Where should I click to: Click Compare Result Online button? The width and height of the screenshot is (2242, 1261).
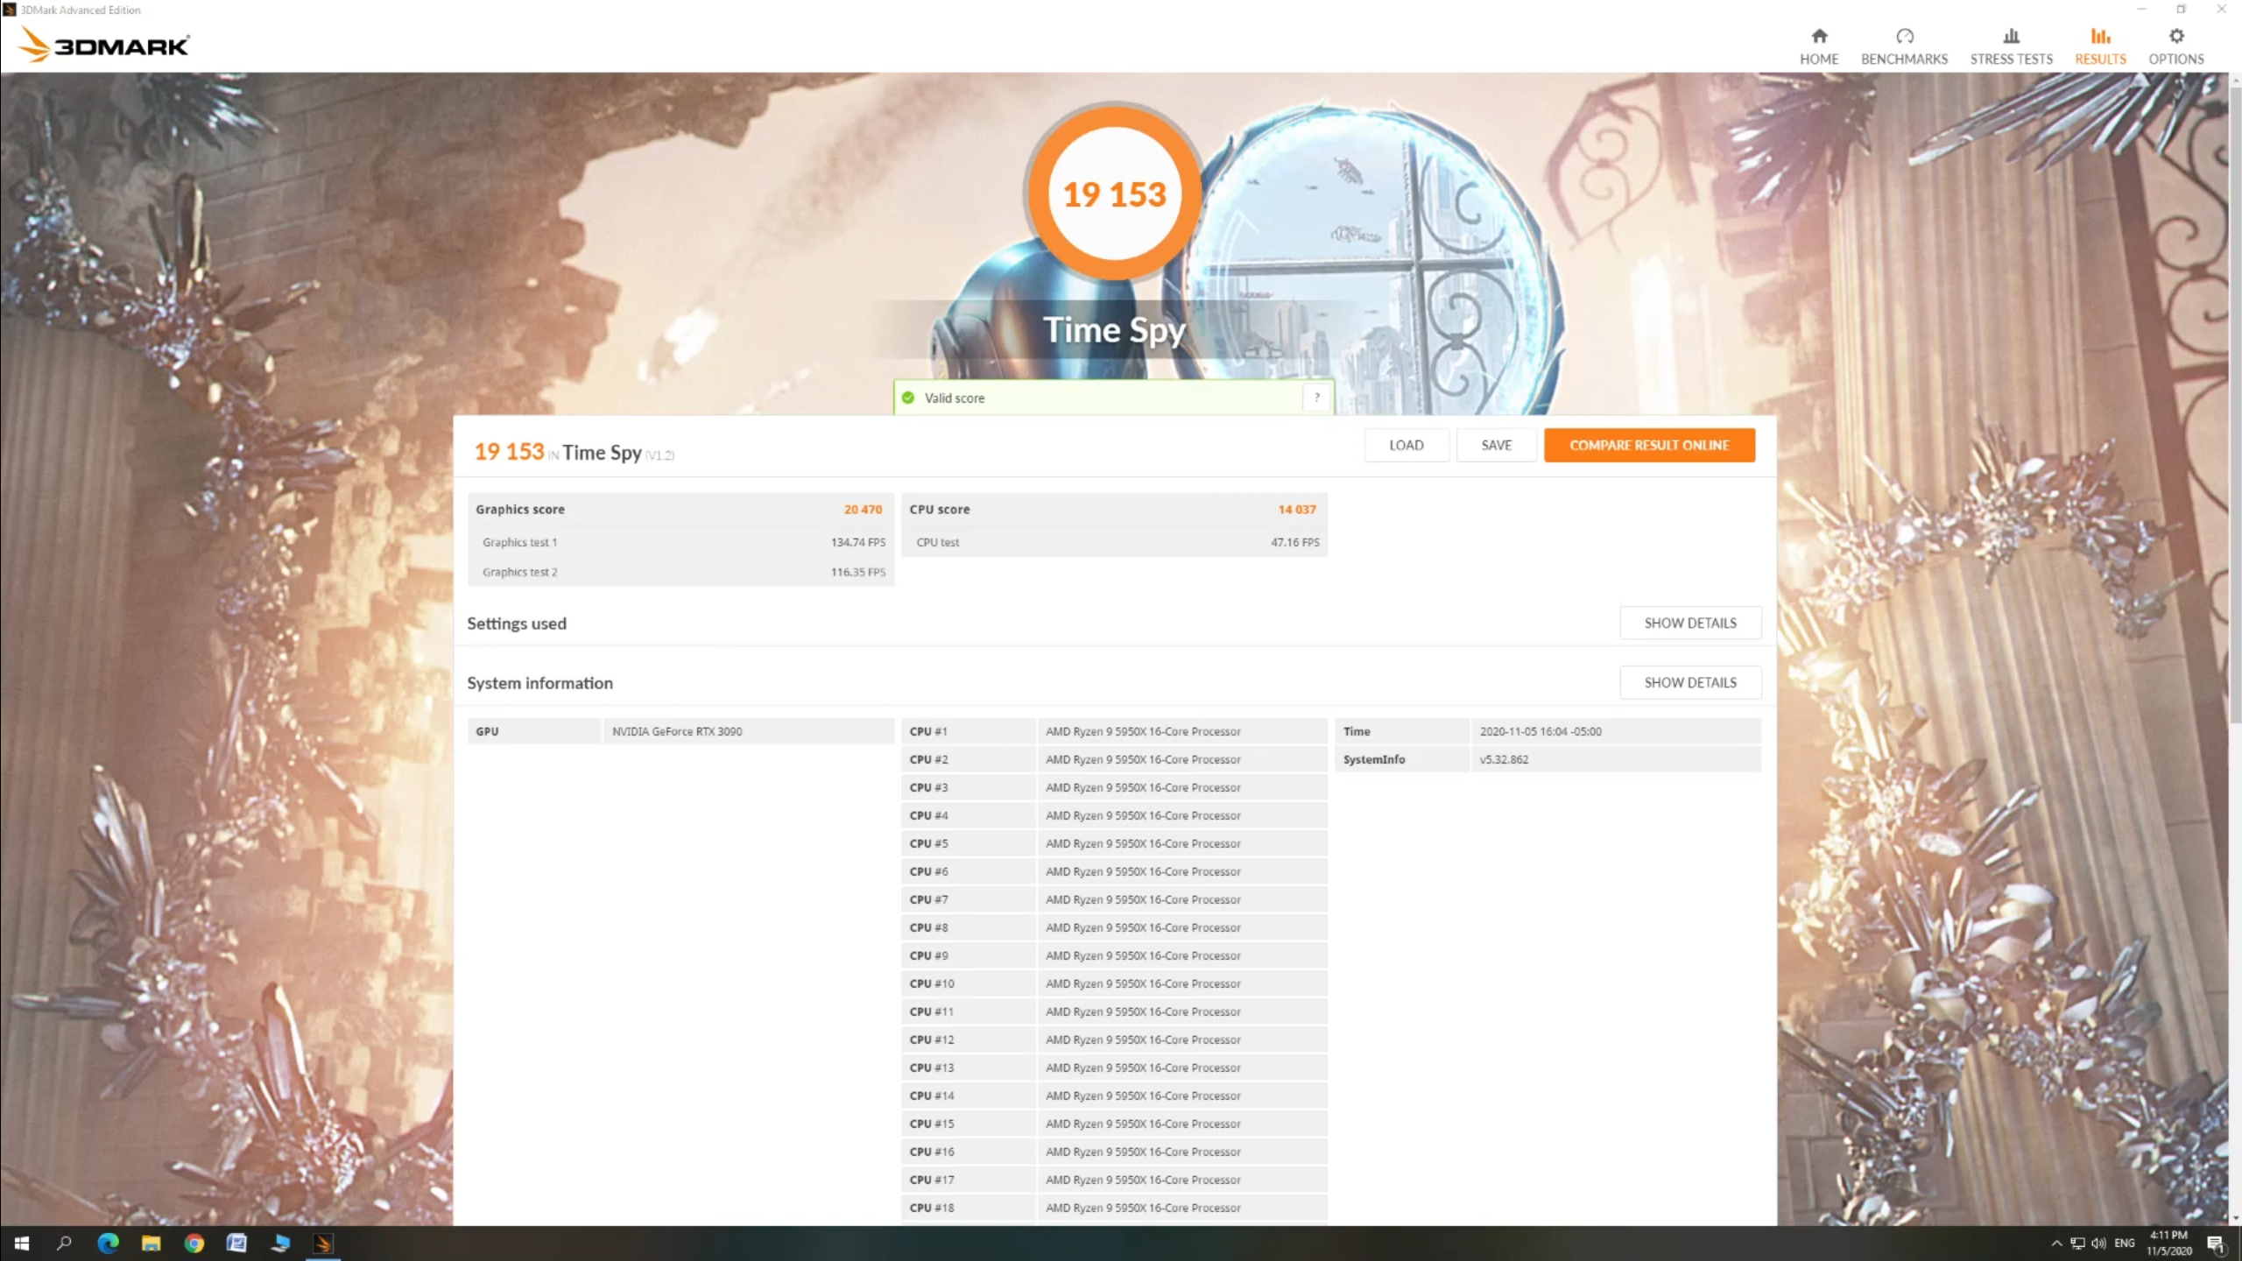click(x=1649, y=445)
